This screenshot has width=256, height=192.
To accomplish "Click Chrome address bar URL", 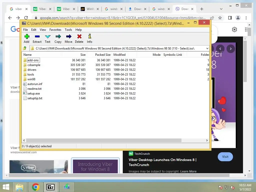I will tap(122, 18).
